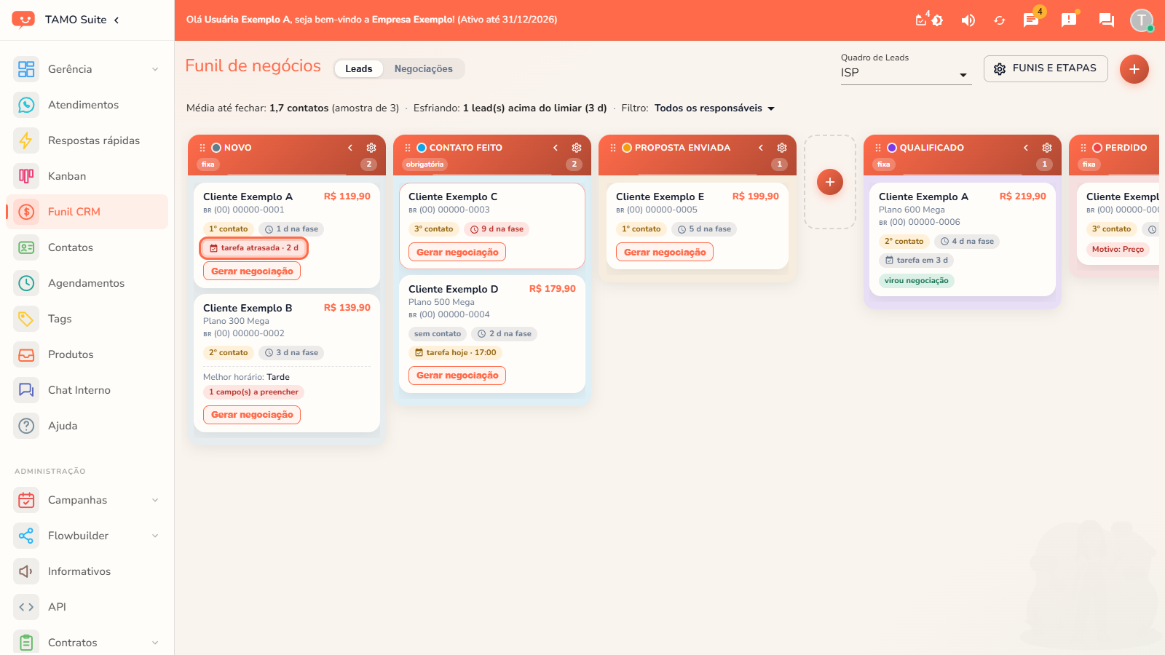
Task: Open the tasks settings icon in header
Action: (x=929, y=20)
